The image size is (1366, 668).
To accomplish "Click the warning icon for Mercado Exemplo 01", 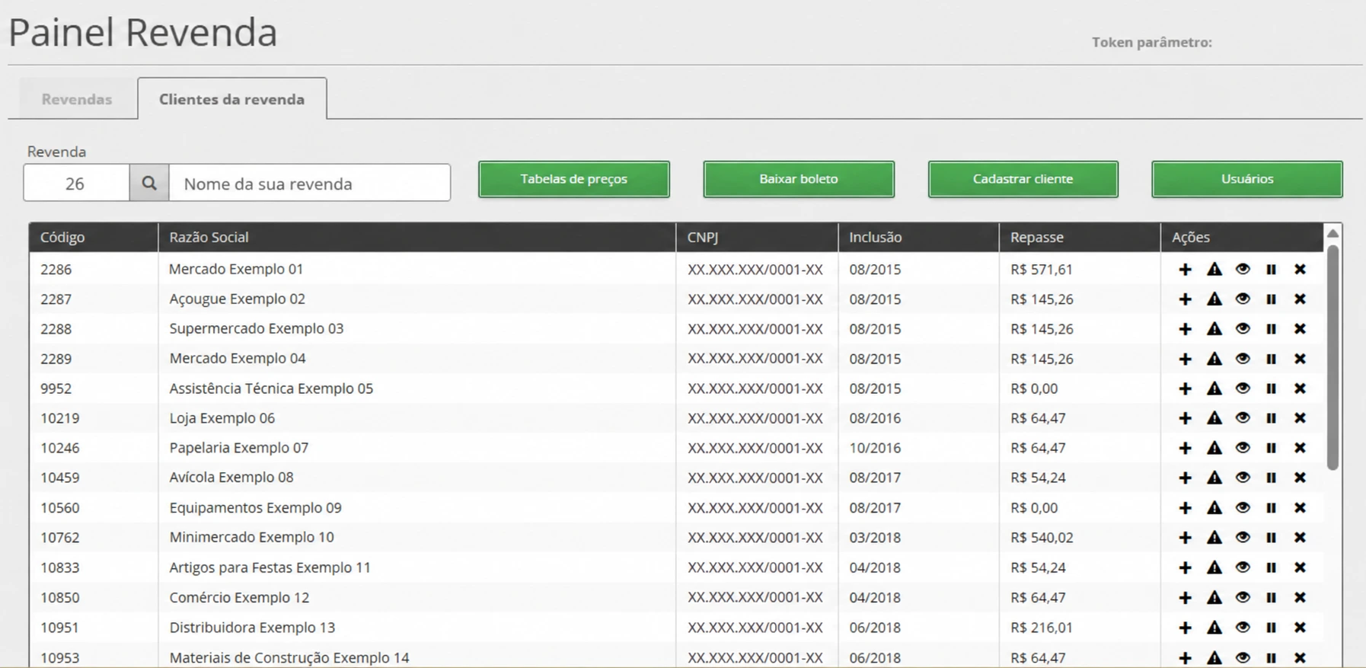I will pyautogui.click(x=1214, y=269).
